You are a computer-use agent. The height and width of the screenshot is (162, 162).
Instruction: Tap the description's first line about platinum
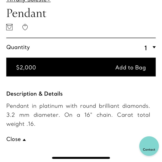(x=78, y=106)
